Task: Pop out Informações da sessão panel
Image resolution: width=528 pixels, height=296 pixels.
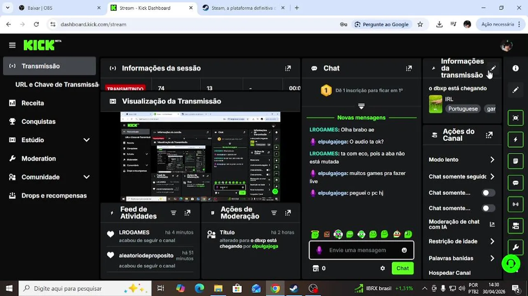Action: [x=288, y=68]
